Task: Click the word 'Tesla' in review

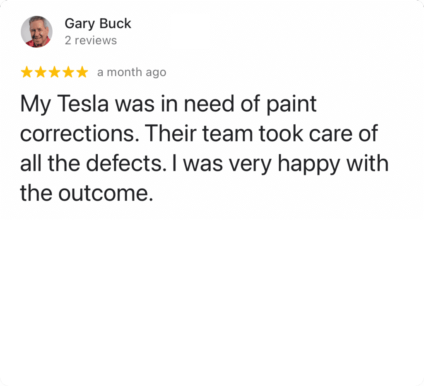Action: 83,104
